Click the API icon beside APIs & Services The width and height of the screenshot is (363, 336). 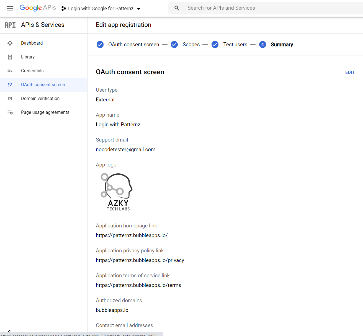pyautogui.click(x=10, y=25)
